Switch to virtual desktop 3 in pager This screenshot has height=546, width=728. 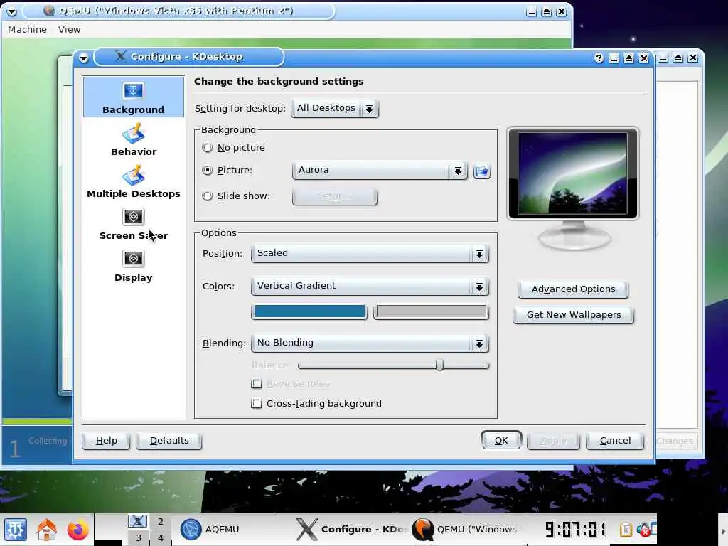[138, 537]
